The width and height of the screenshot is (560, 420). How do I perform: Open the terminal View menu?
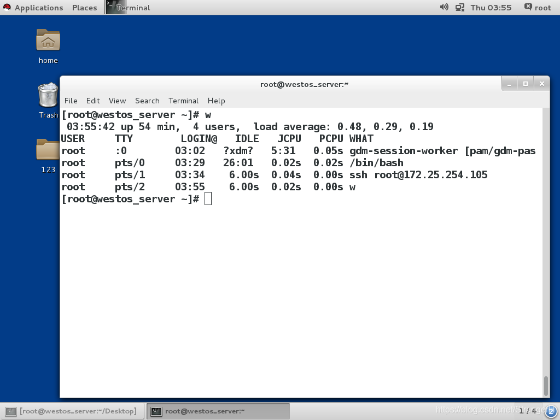pos(117,101)
